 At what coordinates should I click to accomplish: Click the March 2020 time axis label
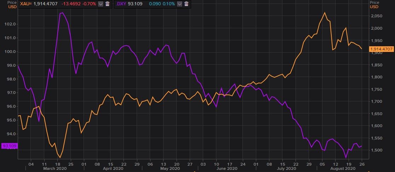(x=55, y=168)
